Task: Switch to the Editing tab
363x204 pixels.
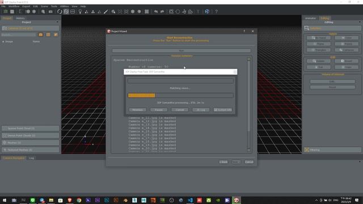Action: 325,18
